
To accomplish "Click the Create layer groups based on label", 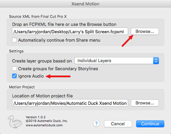I will [42, 61].
